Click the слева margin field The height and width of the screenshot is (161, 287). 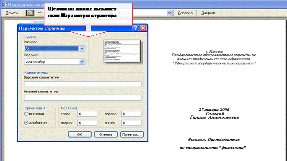point(87,114)
